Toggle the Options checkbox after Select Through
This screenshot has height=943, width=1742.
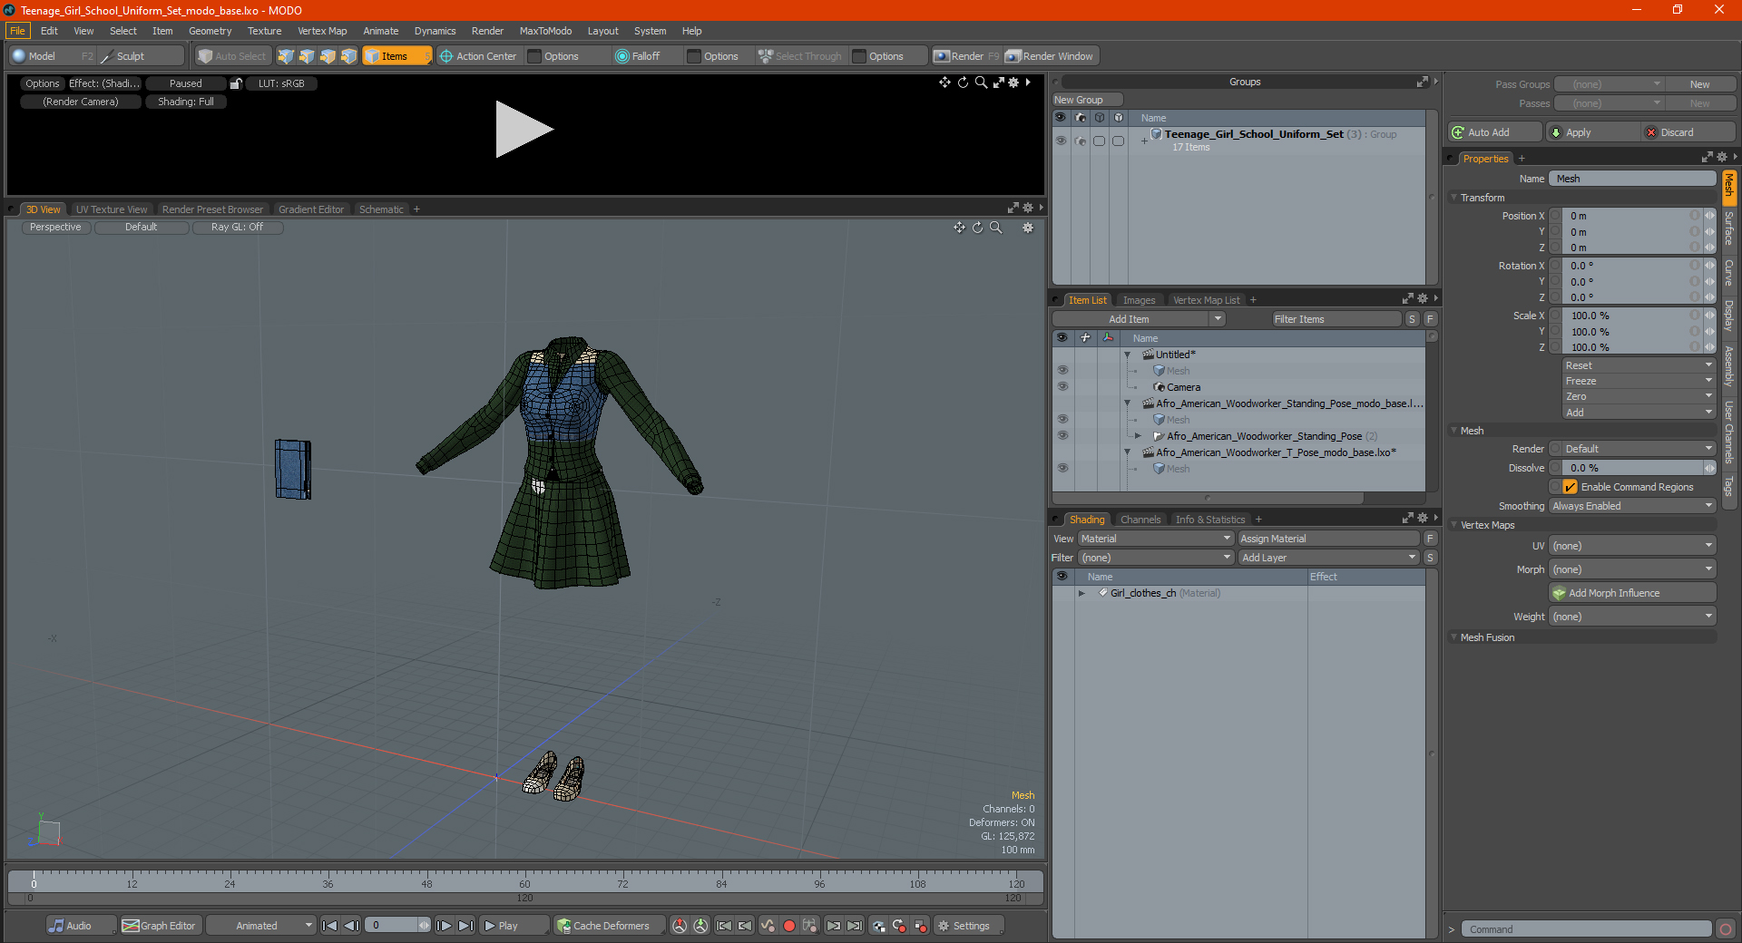pyautogui.click(x=859, y=56)
